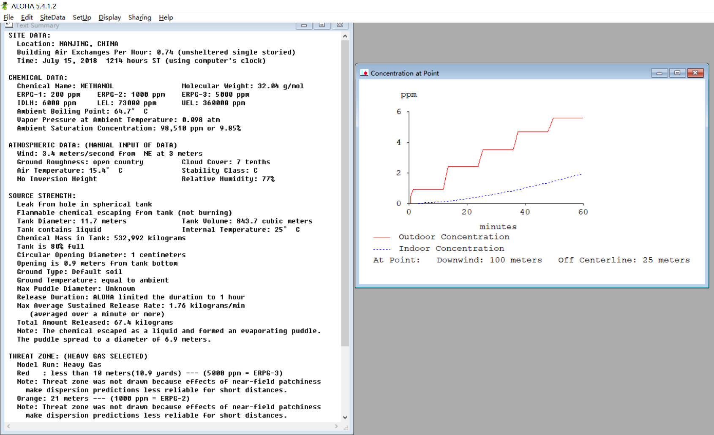Minimize the Concentration at Point window

click(659, 73)
